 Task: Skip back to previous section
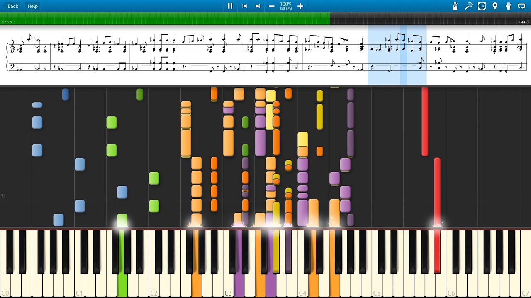244,6
